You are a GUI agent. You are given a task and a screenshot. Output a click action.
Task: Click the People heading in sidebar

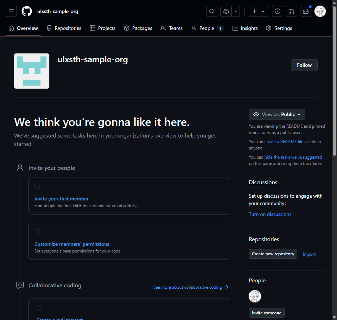(257, 281)
